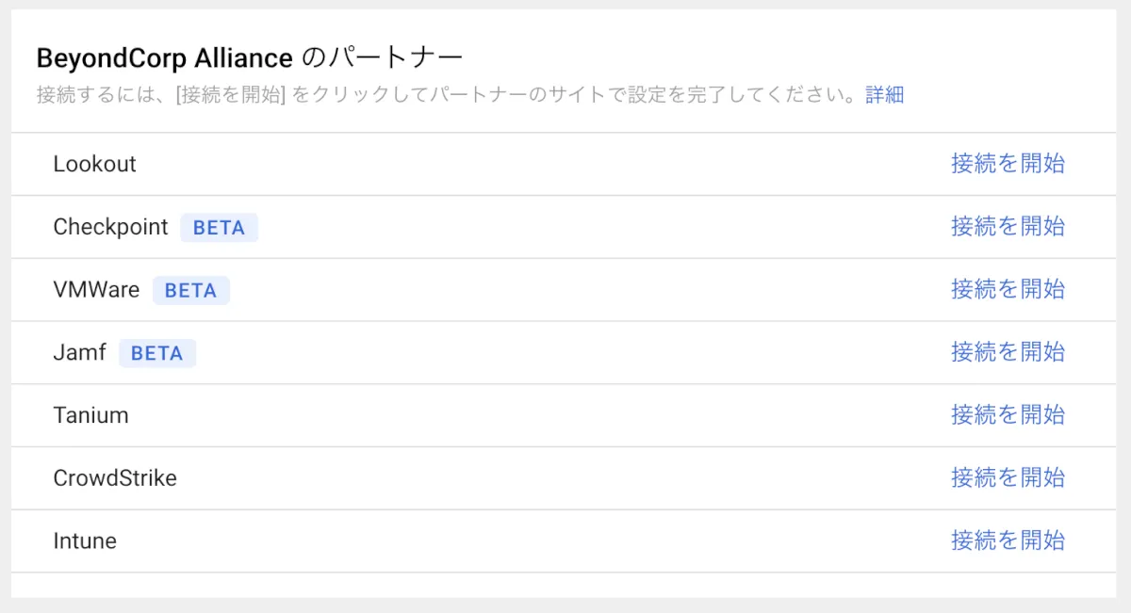Start the Jamf partner connection

pos(1008,353)
